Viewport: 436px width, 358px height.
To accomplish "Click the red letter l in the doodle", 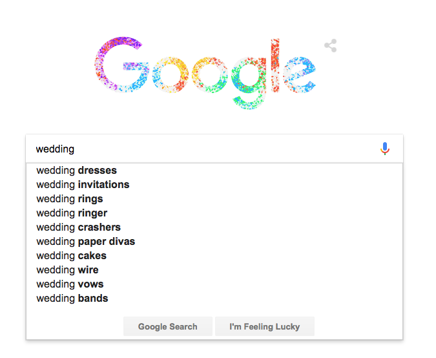I will click(276, 63).
